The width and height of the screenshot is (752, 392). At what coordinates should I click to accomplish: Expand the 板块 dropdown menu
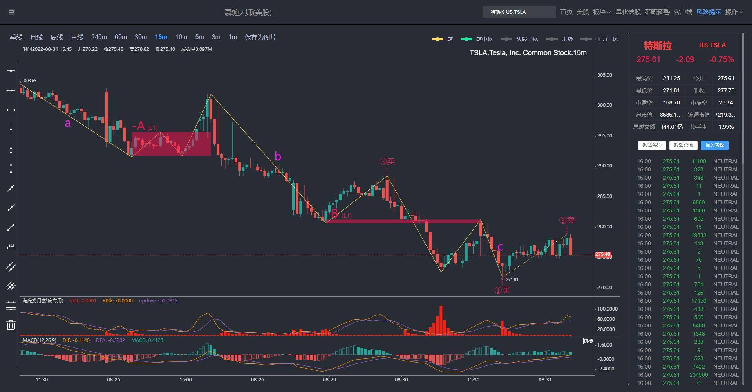click(x=602, y=12)
